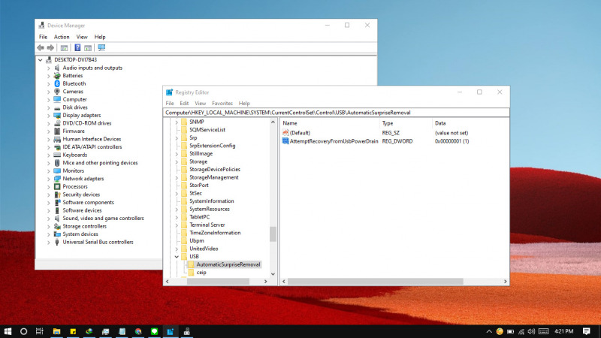The image size is (601, 338).
Task: Select the Batteries category icon
Action: point(57,76)
